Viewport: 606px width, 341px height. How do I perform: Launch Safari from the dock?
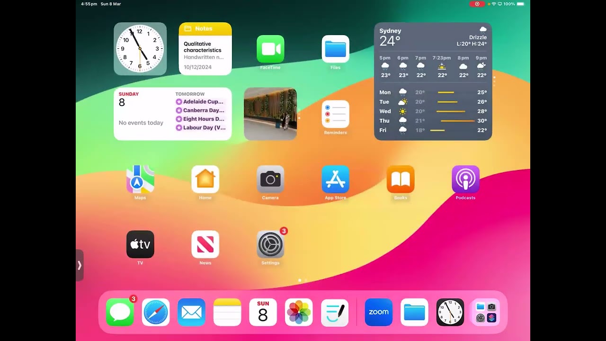156,312
